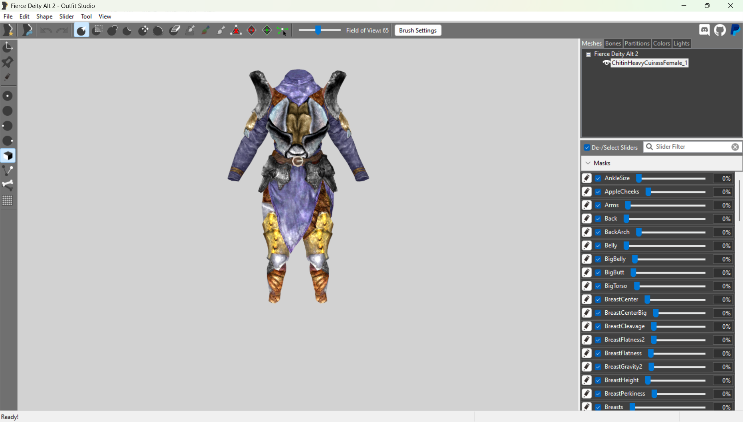Toggle the textured cube display mode
Viewport: 743px width, 422px height.
(x=8, y=156)
